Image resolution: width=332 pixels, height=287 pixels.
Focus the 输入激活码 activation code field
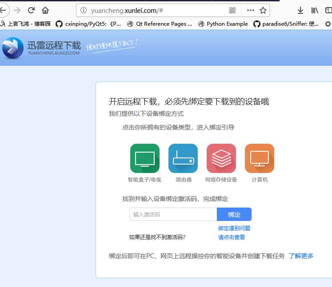point(173,214)
